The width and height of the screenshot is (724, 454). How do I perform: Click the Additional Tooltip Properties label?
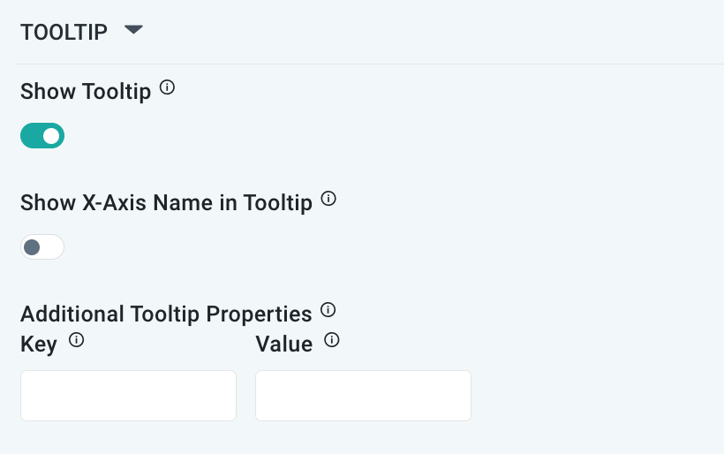(166, 314)
